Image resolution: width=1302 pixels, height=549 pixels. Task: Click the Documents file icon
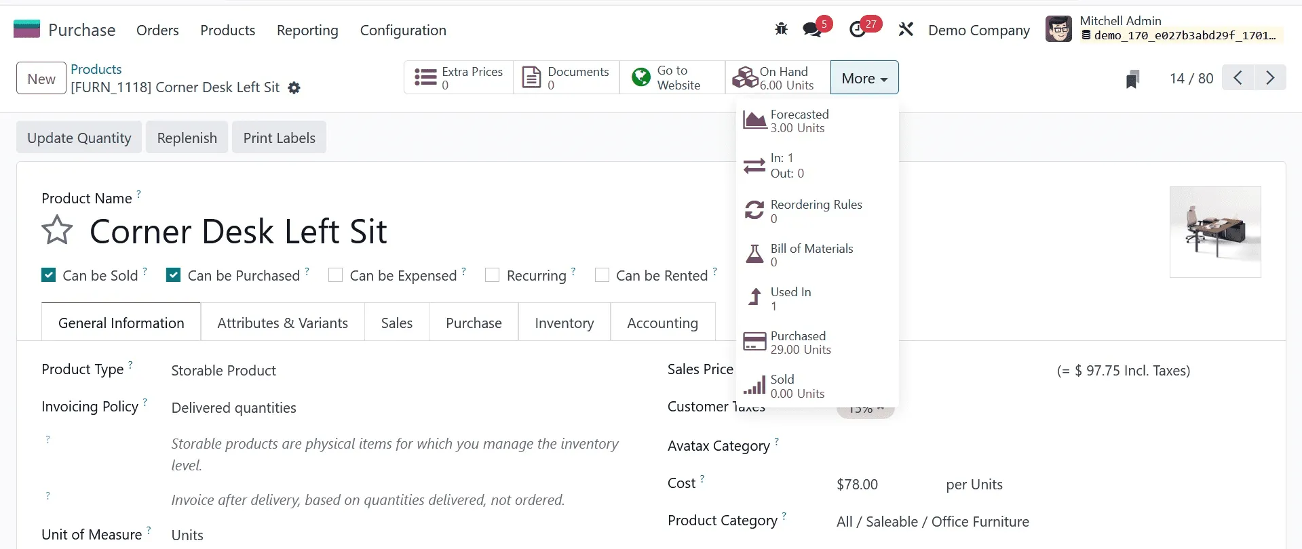click(x=531, y=77)
